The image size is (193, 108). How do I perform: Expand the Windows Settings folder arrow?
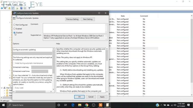click(5, 93)
